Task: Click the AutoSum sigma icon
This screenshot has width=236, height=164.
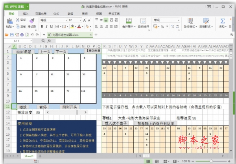Action: [223, 20]
